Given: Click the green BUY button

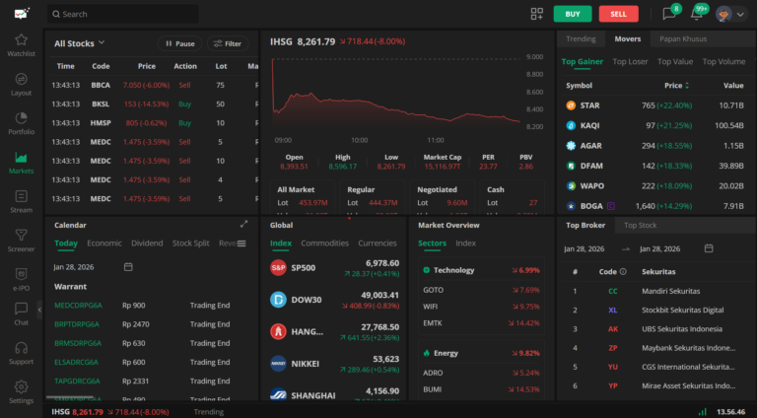Looking at the screenshot, I should point(573,14).
